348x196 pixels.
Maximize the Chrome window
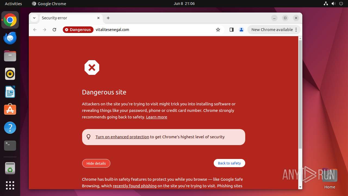coord(285,18)
